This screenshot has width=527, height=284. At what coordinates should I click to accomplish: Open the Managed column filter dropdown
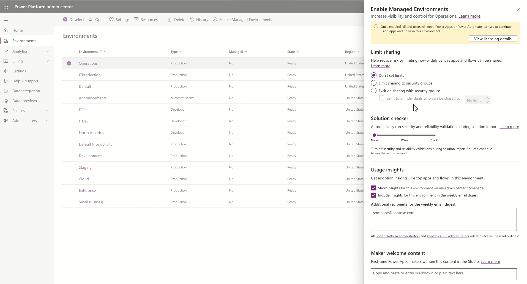pyautogui.click(x=246, y=51)
